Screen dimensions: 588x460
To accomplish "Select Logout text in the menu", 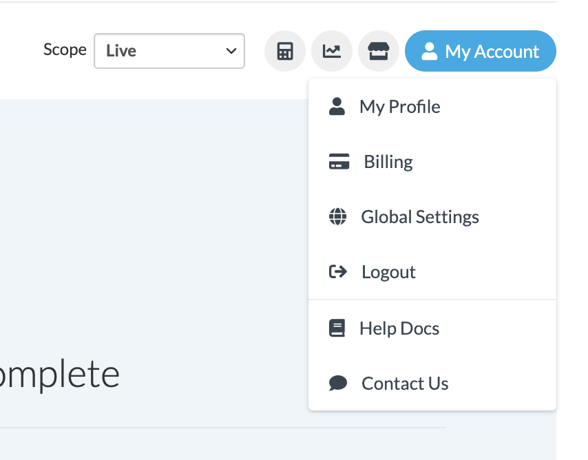I will [x=388, y=272].
